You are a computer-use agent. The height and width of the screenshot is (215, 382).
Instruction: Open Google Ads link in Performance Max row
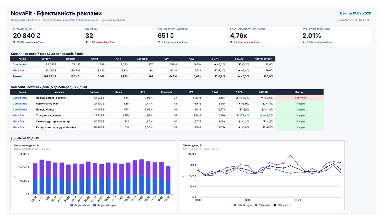point(20,104)
